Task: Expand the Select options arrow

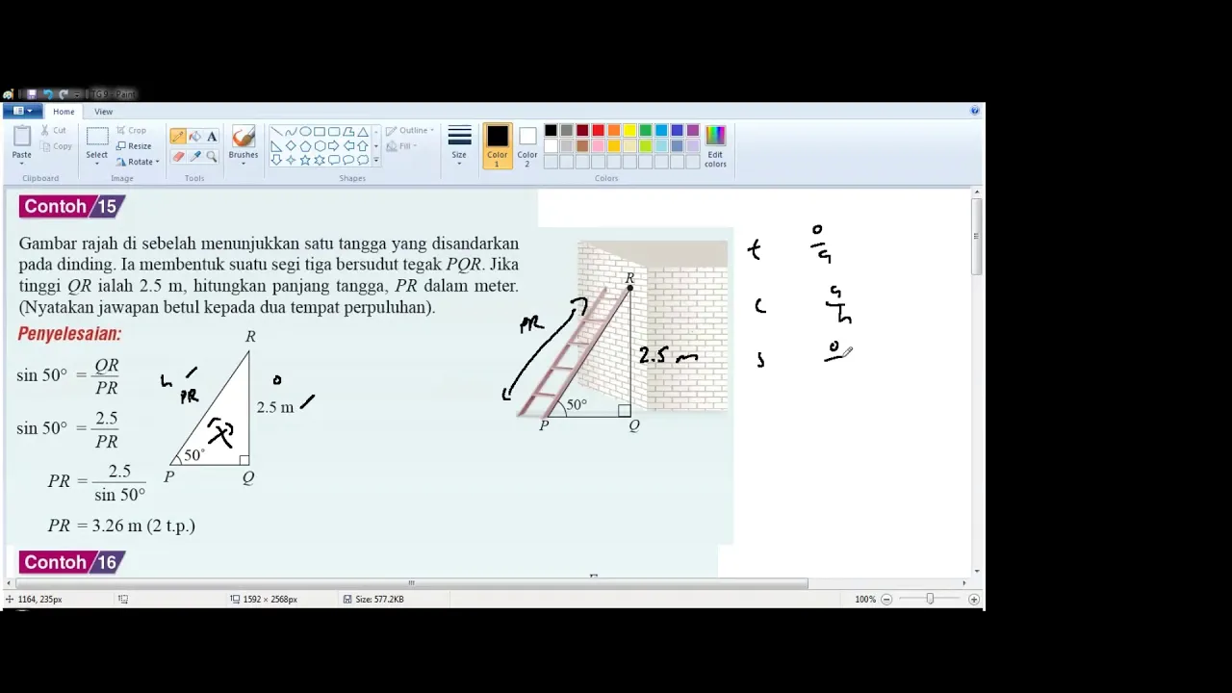Action: pos(97,163)
